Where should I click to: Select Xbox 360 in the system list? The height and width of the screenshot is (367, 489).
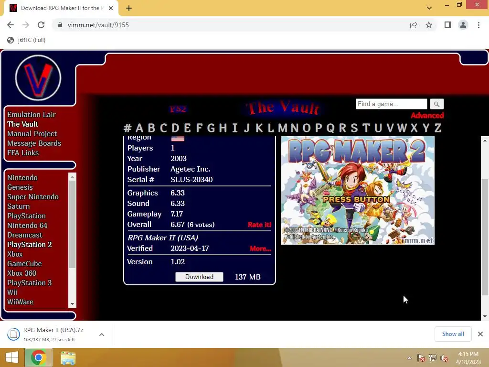click(x=22, y=273)
